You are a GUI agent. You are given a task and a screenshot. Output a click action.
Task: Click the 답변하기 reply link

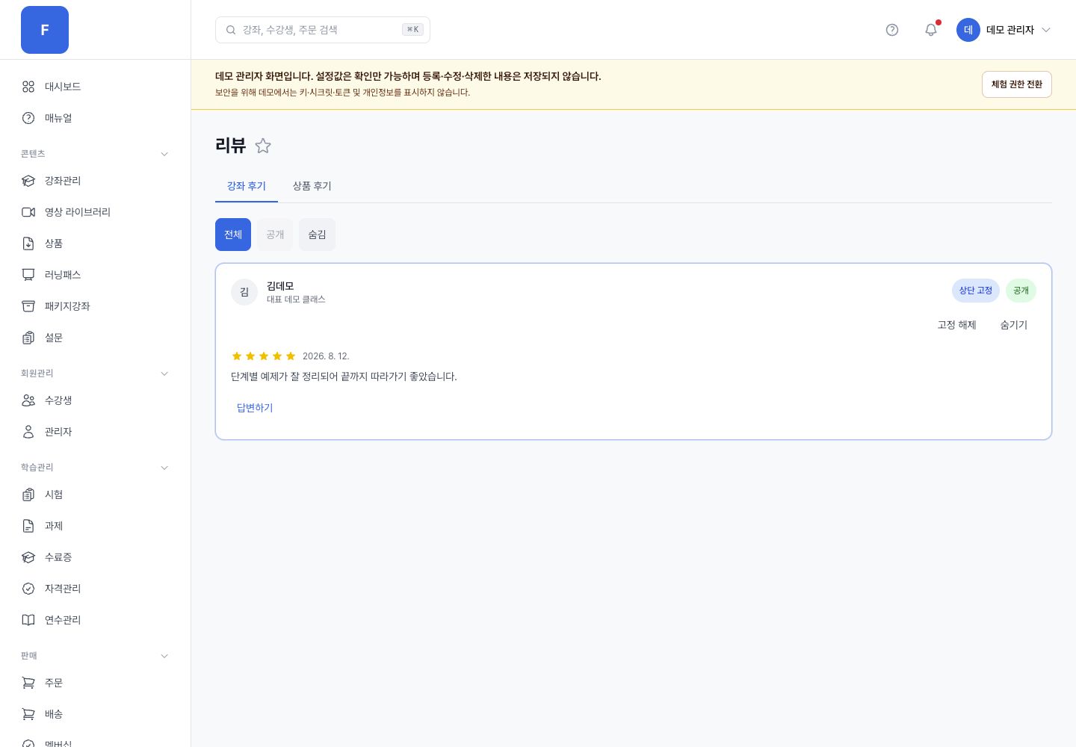click(x=255, y=408)
